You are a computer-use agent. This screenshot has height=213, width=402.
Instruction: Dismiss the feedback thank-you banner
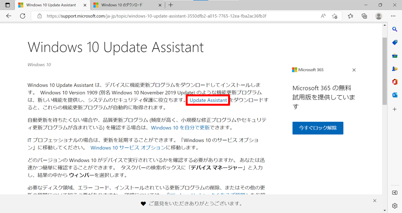tap(375, 201)
